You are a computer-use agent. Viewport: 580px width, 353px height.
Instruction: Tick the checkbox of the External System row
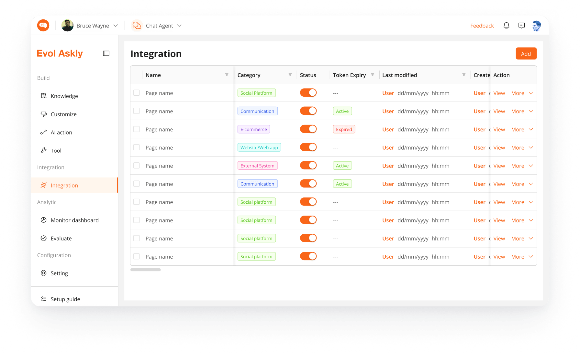[x=137, y=166]
